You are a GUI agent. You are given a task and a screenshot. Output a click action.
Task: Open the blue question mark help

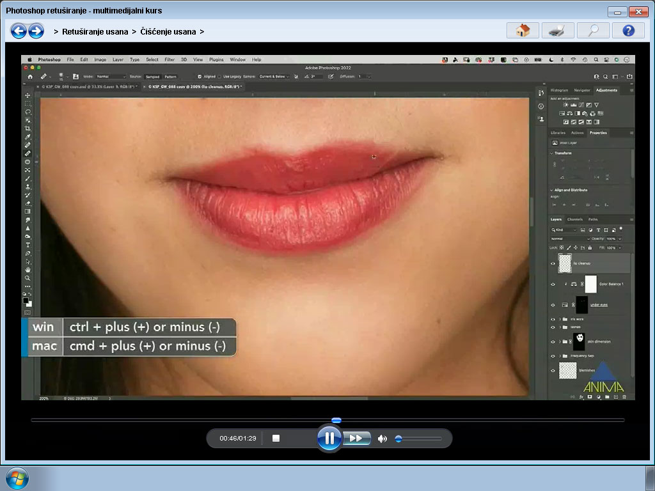point(628,31)
